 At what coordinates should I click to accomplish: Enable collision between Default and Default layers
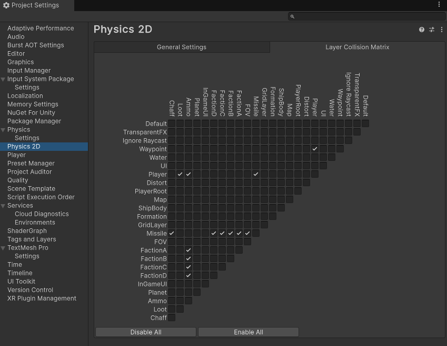click(365, 123)
